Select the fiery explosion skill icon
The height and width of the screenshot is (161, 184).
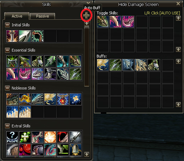[x=50, y=137]
